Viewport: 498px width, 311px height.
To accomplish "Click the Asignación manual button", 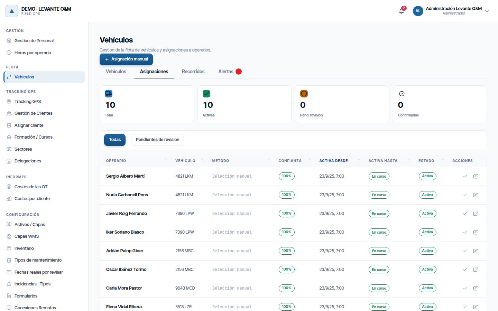I will 126,59.
